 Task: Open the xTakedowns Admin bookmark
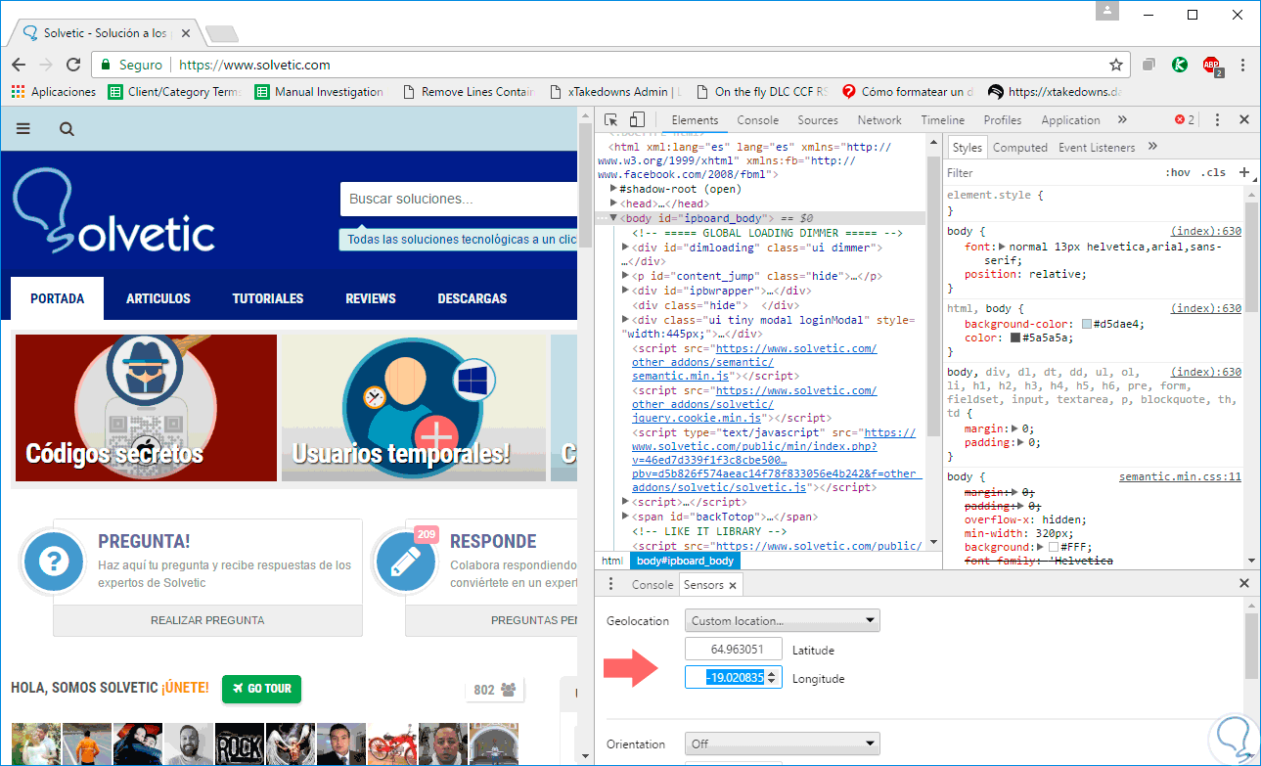point(614,92)
